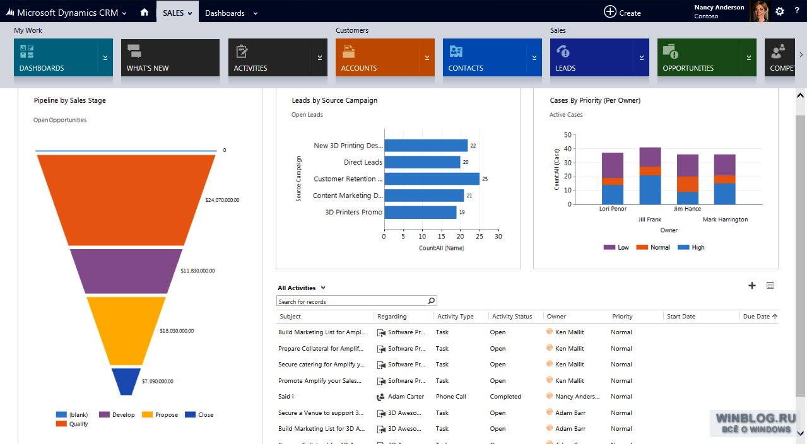Expand the Activities tile chevron
Viewport: 807px width, 444px height.
pos(320,57)
